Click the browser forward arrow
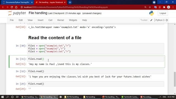176x99 pixels. pyautogui.click(x=7, y=7)
